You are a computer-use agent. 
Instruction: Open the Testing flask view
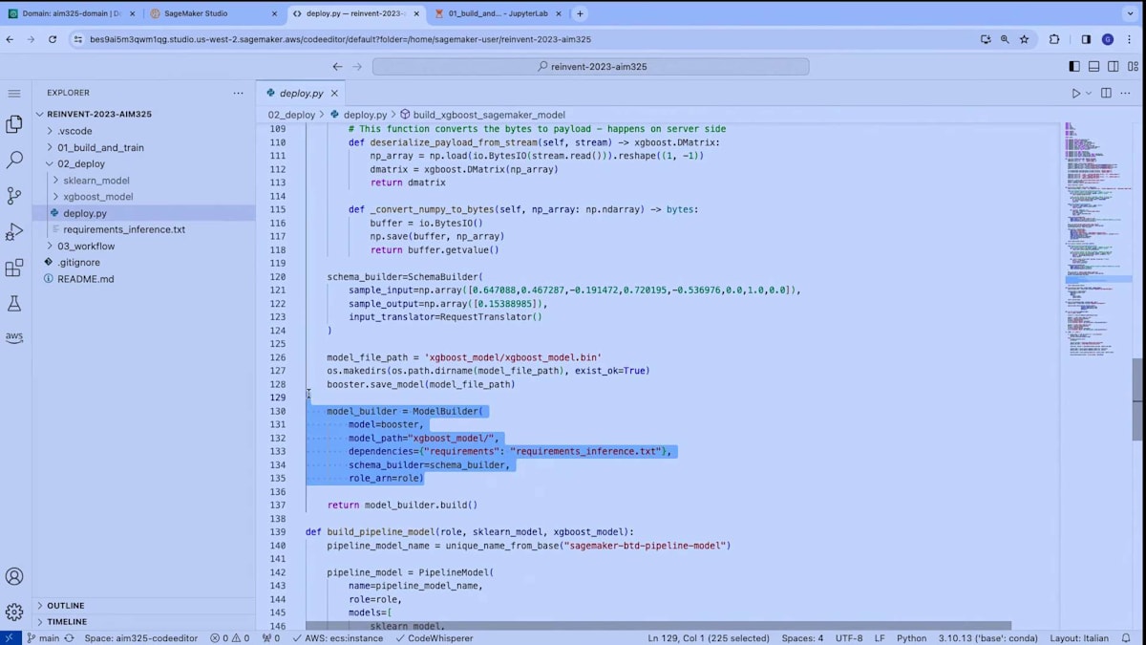pos(14,304)
